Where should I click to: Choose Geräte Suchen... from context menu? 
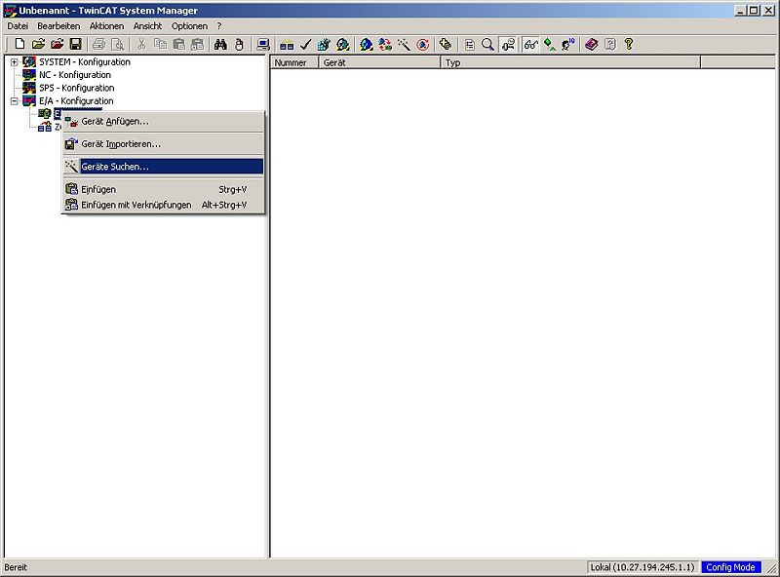[x=163, y=167]
